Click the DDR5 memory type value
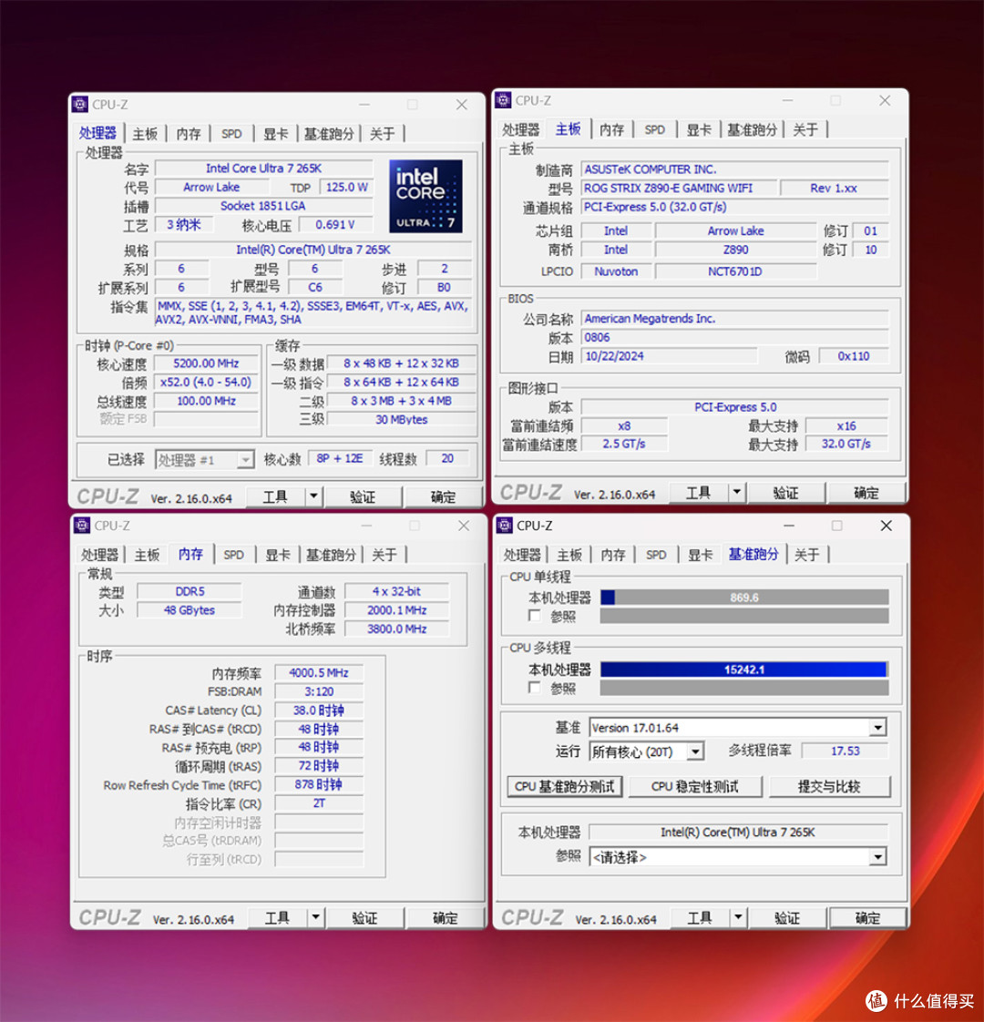 coord(190,591)
